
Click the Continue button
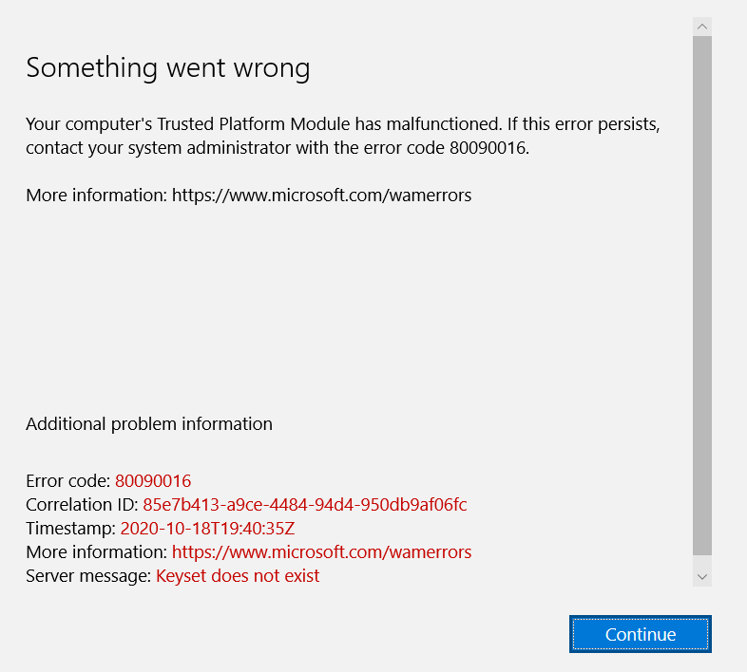(x=640, y=634)
